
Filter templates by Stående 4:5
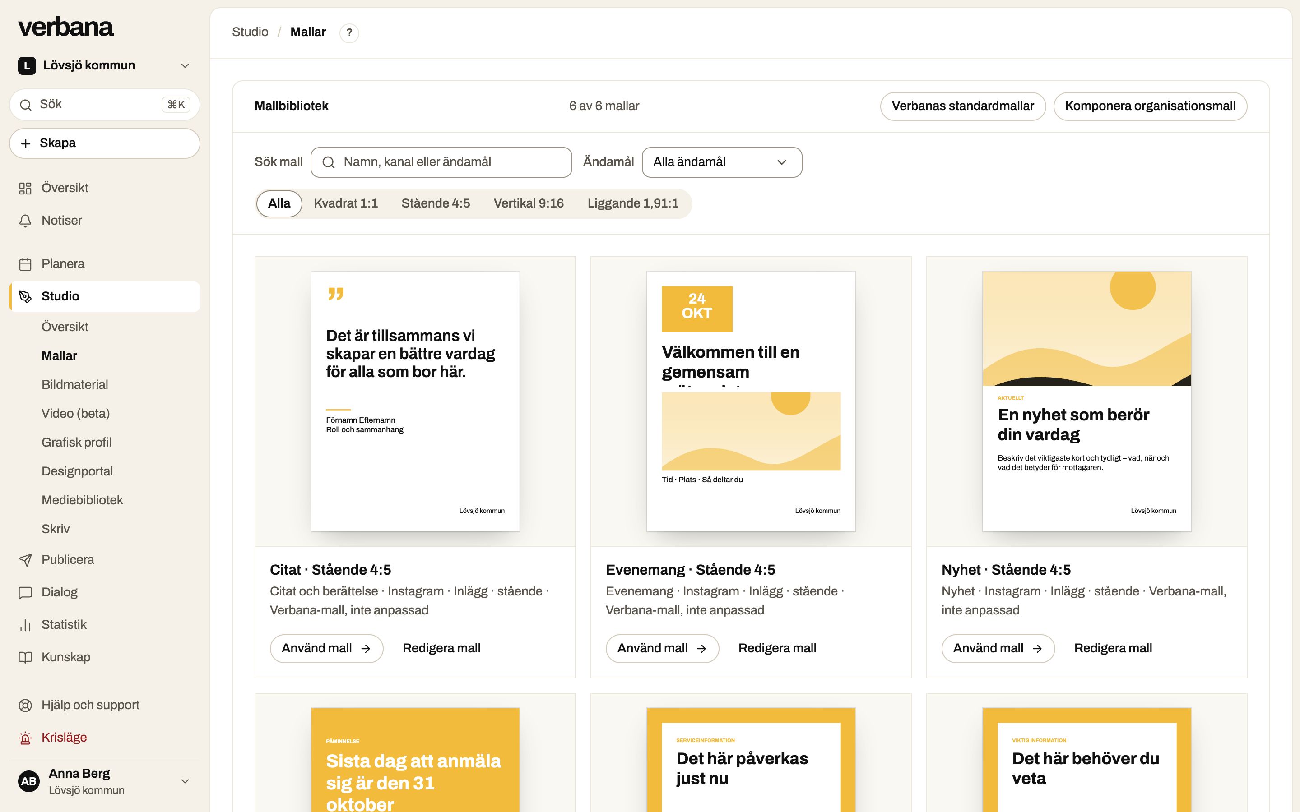(x=436, y=203)
